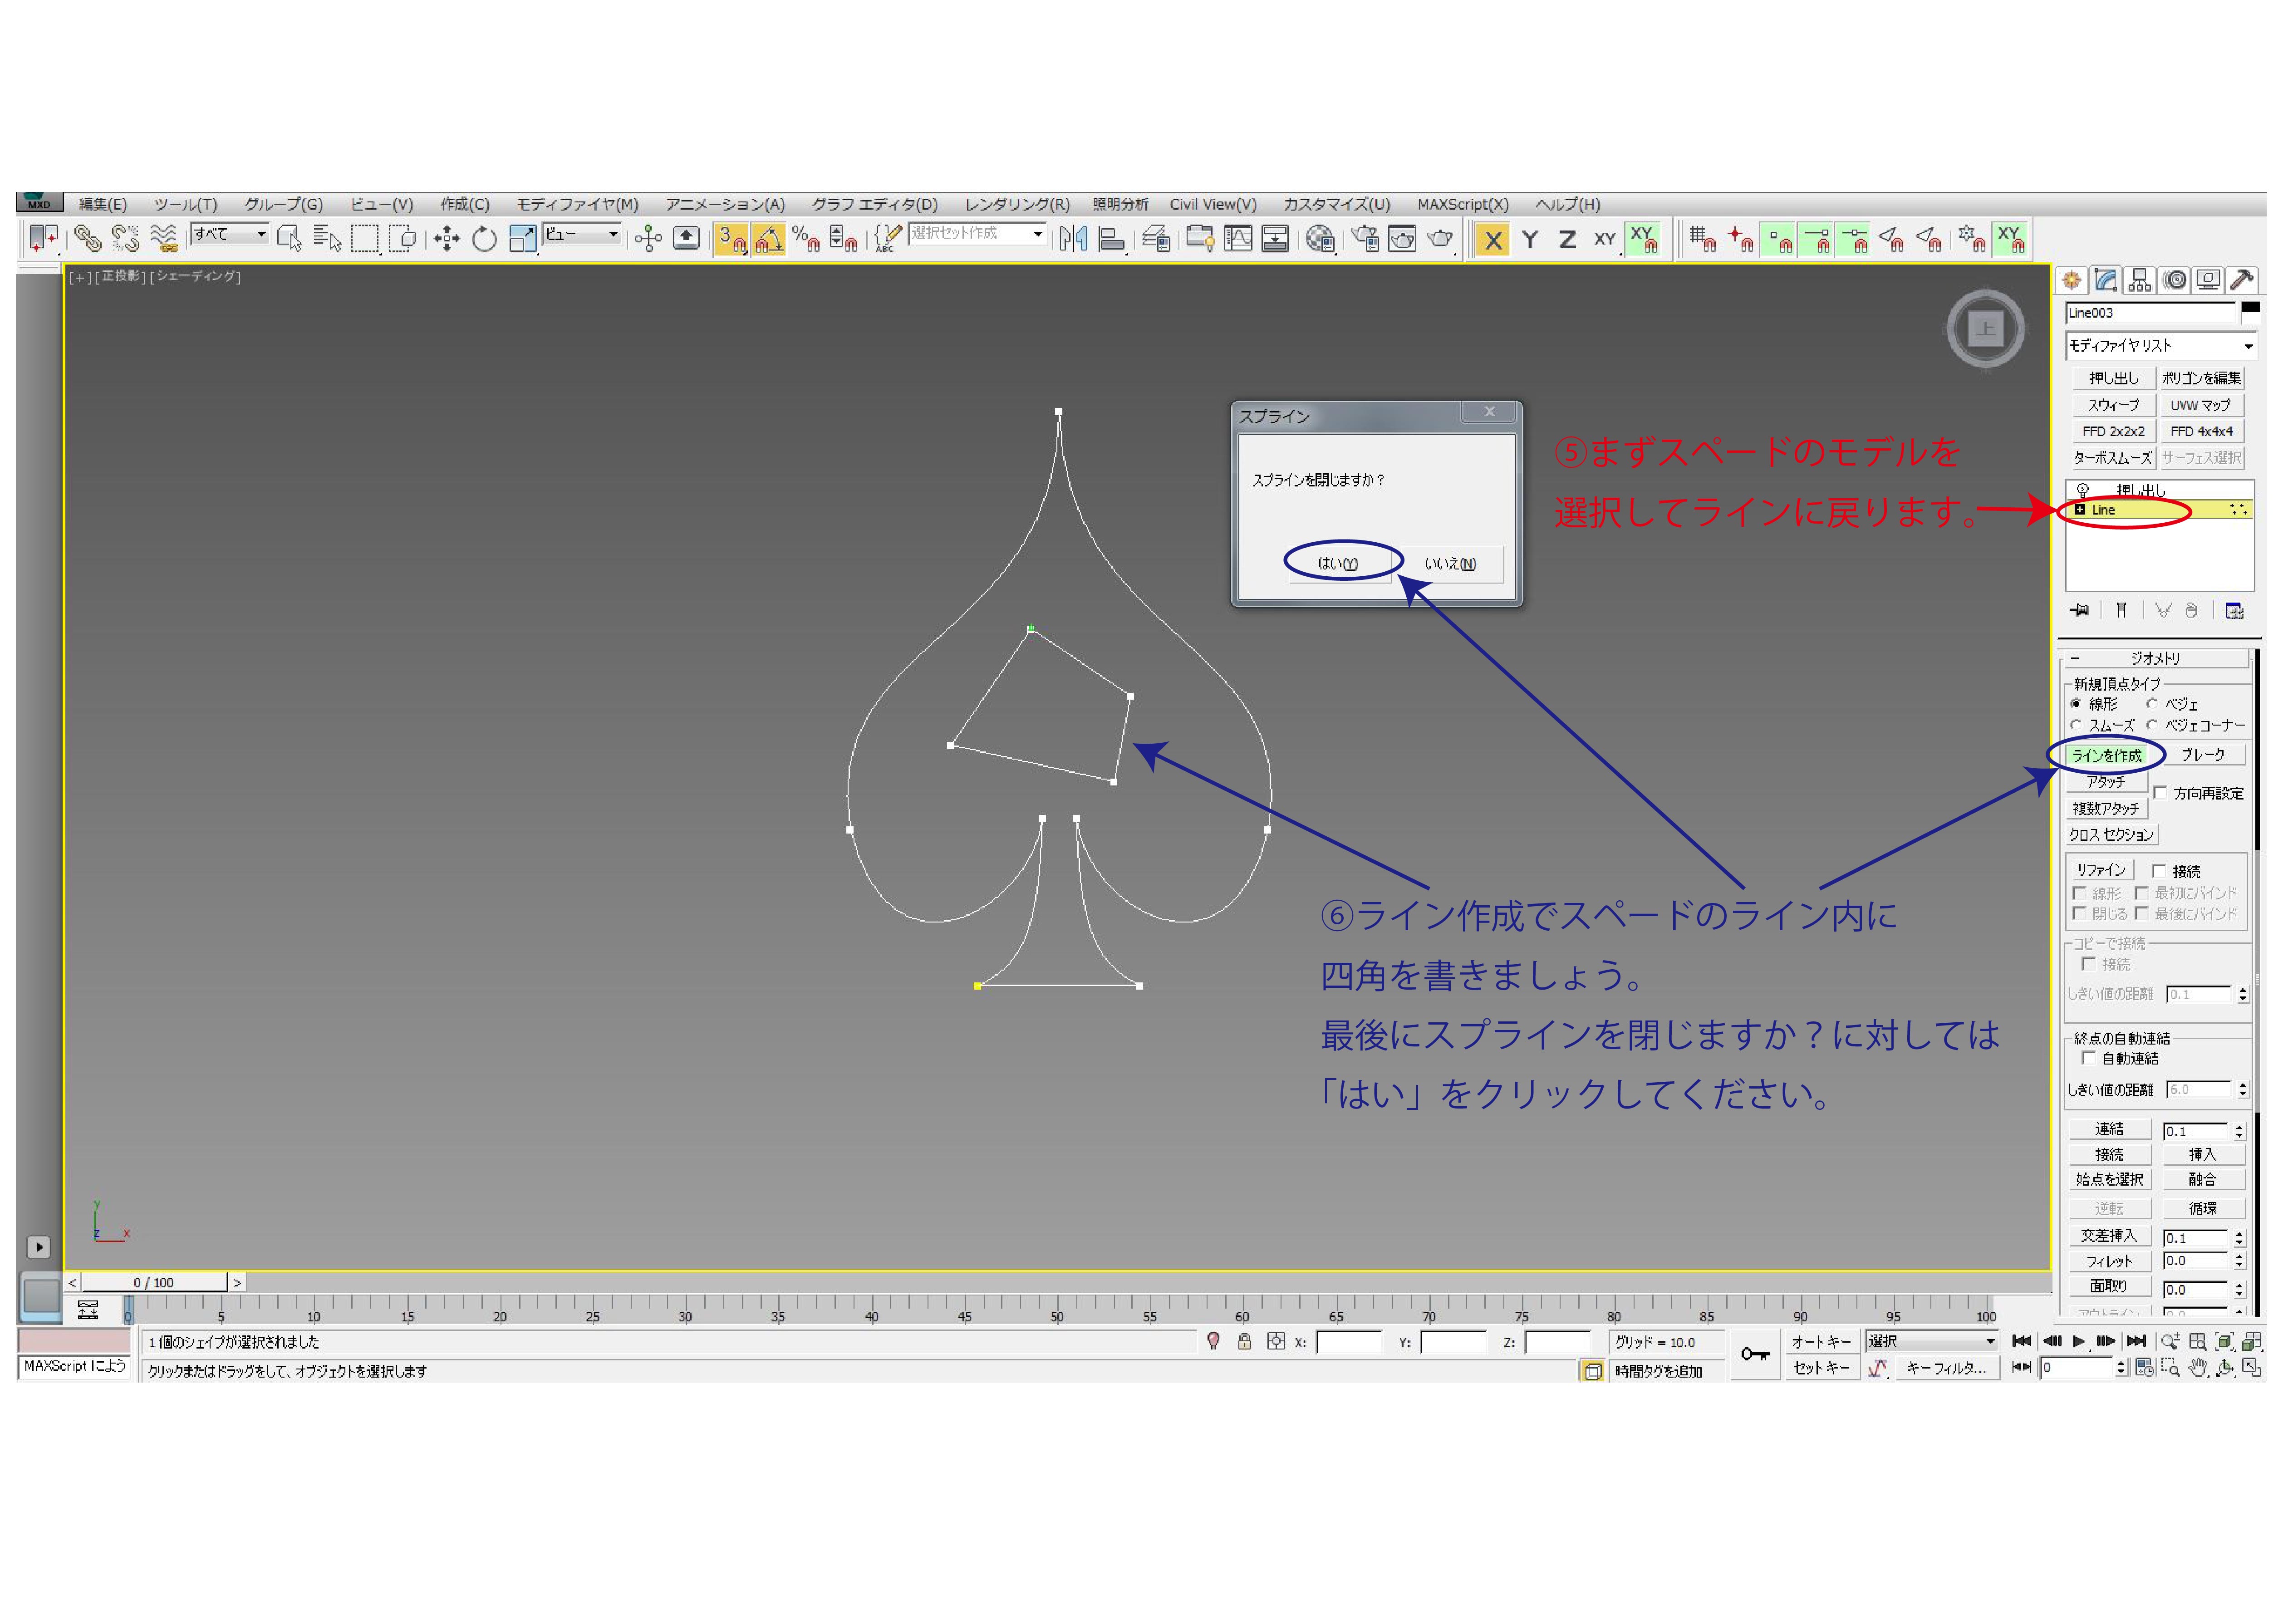Select the Rotate tool icon
The image size is (2283, 1624).
[484, 239]
